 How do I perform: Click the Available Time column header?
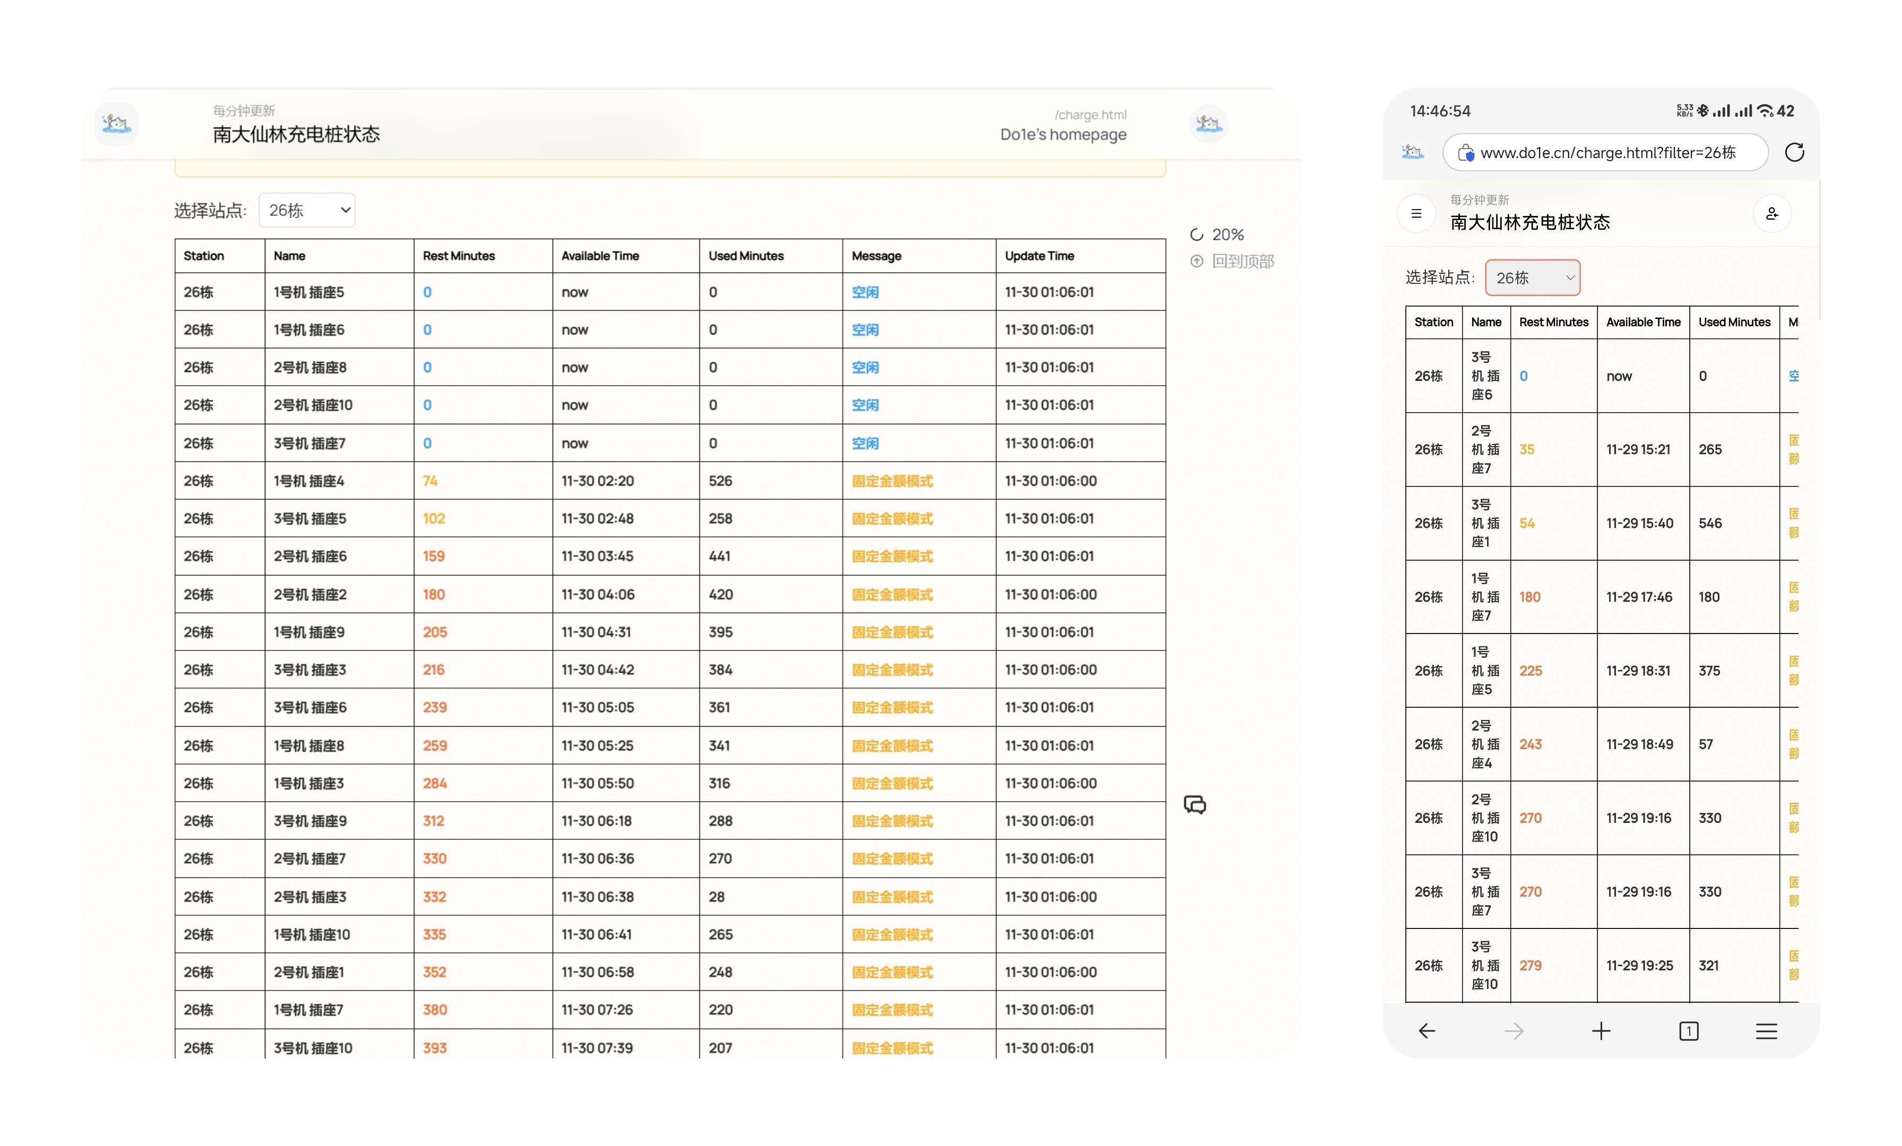point(600,256)
